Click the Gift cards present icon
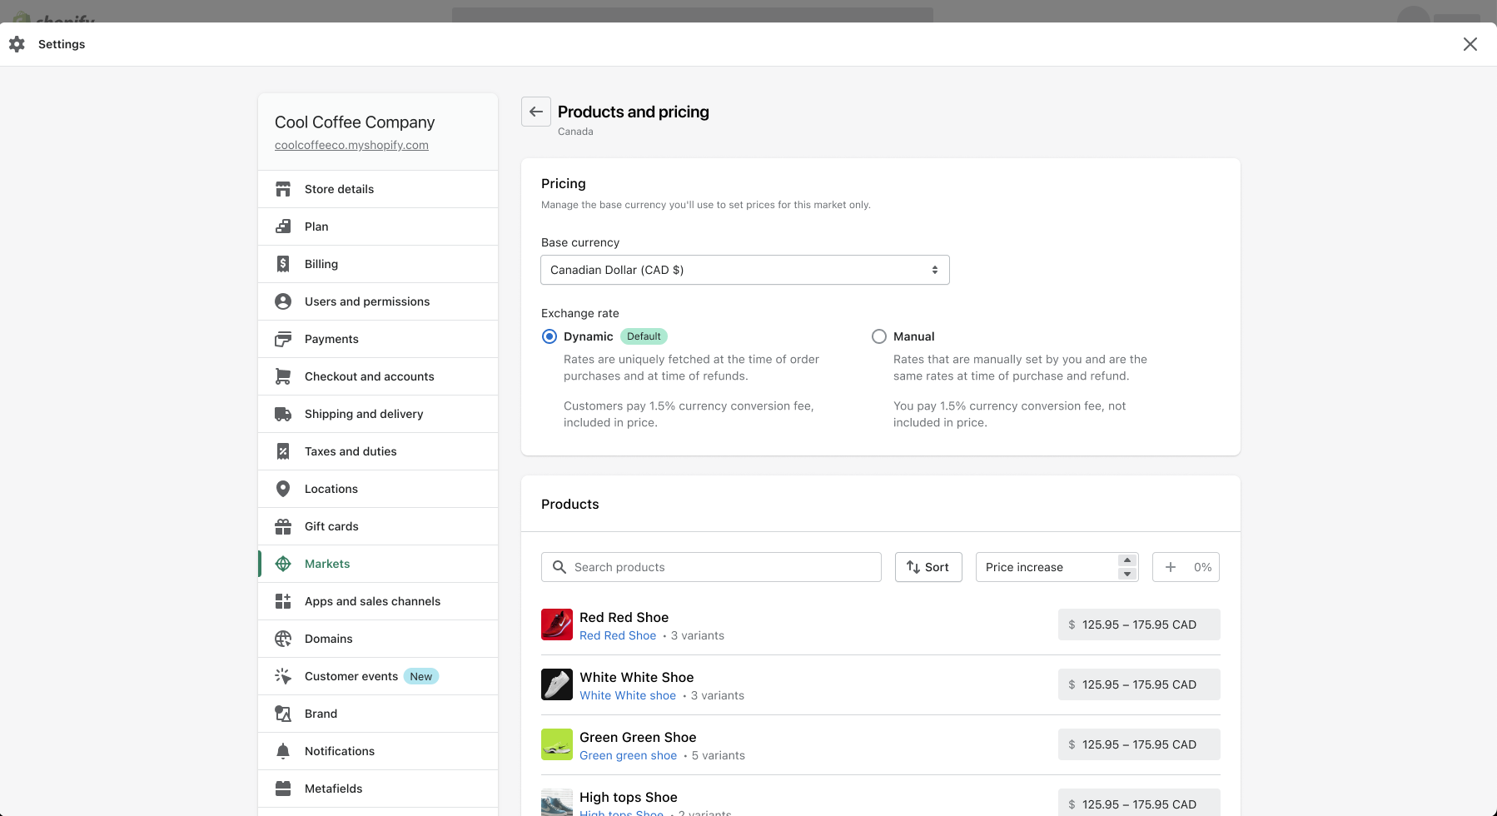Image resolution: width=1497 pixels, height=816 pixels. (283, 526)
